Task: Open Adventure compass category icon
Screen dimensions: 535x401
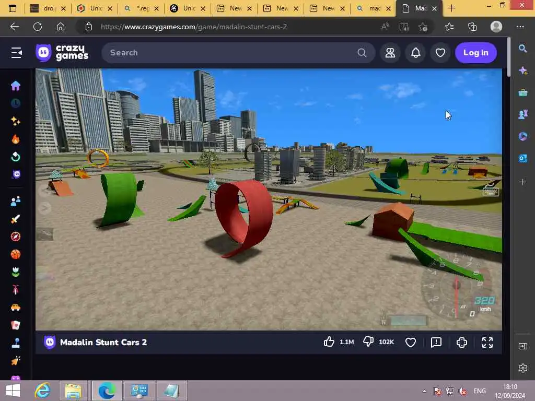Action: [x=15, y=237]
